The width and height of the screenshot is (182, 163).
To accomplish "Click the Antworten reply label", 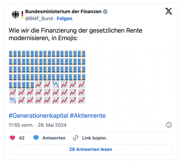I will pyautogui.click(x=54, y=138).
